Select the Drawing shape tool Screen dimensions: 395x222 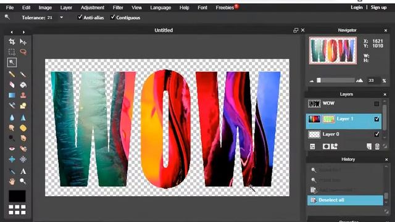point(23,105)
